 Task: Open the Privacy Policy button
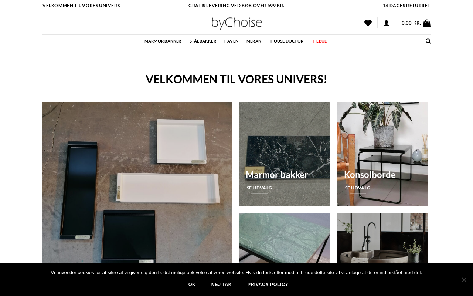pyautogui.click(x=268, y=285)
